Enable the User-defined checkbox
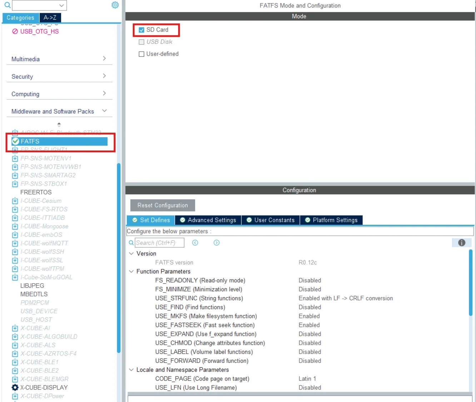This screenshot has width=476, height=402. point(142,54)
